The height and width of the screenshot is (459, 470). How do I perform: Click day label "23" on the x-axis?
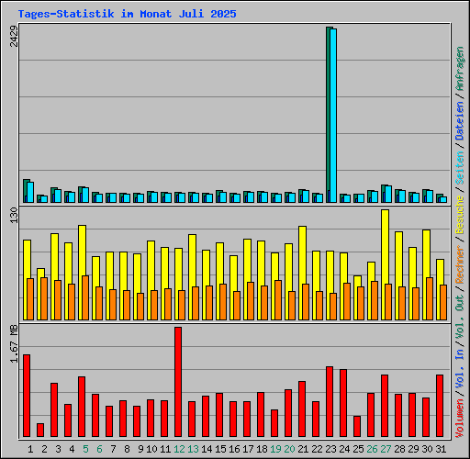coord(330,449)
